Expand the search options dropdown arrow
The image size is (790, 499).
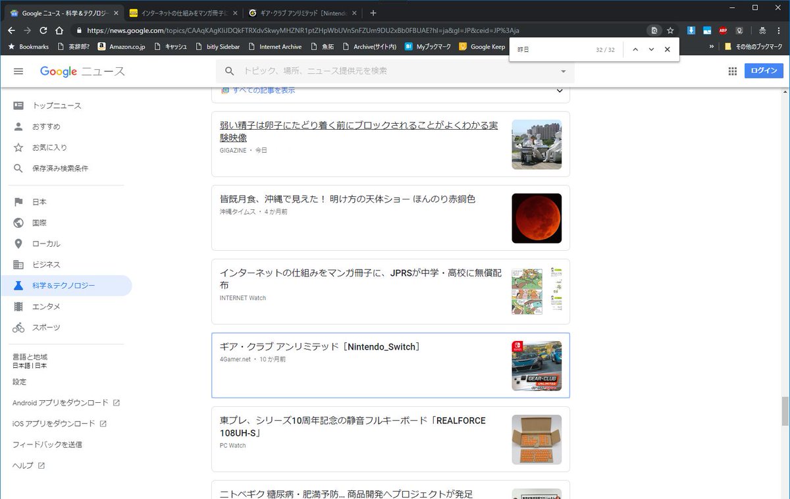[x=563, y=71]
